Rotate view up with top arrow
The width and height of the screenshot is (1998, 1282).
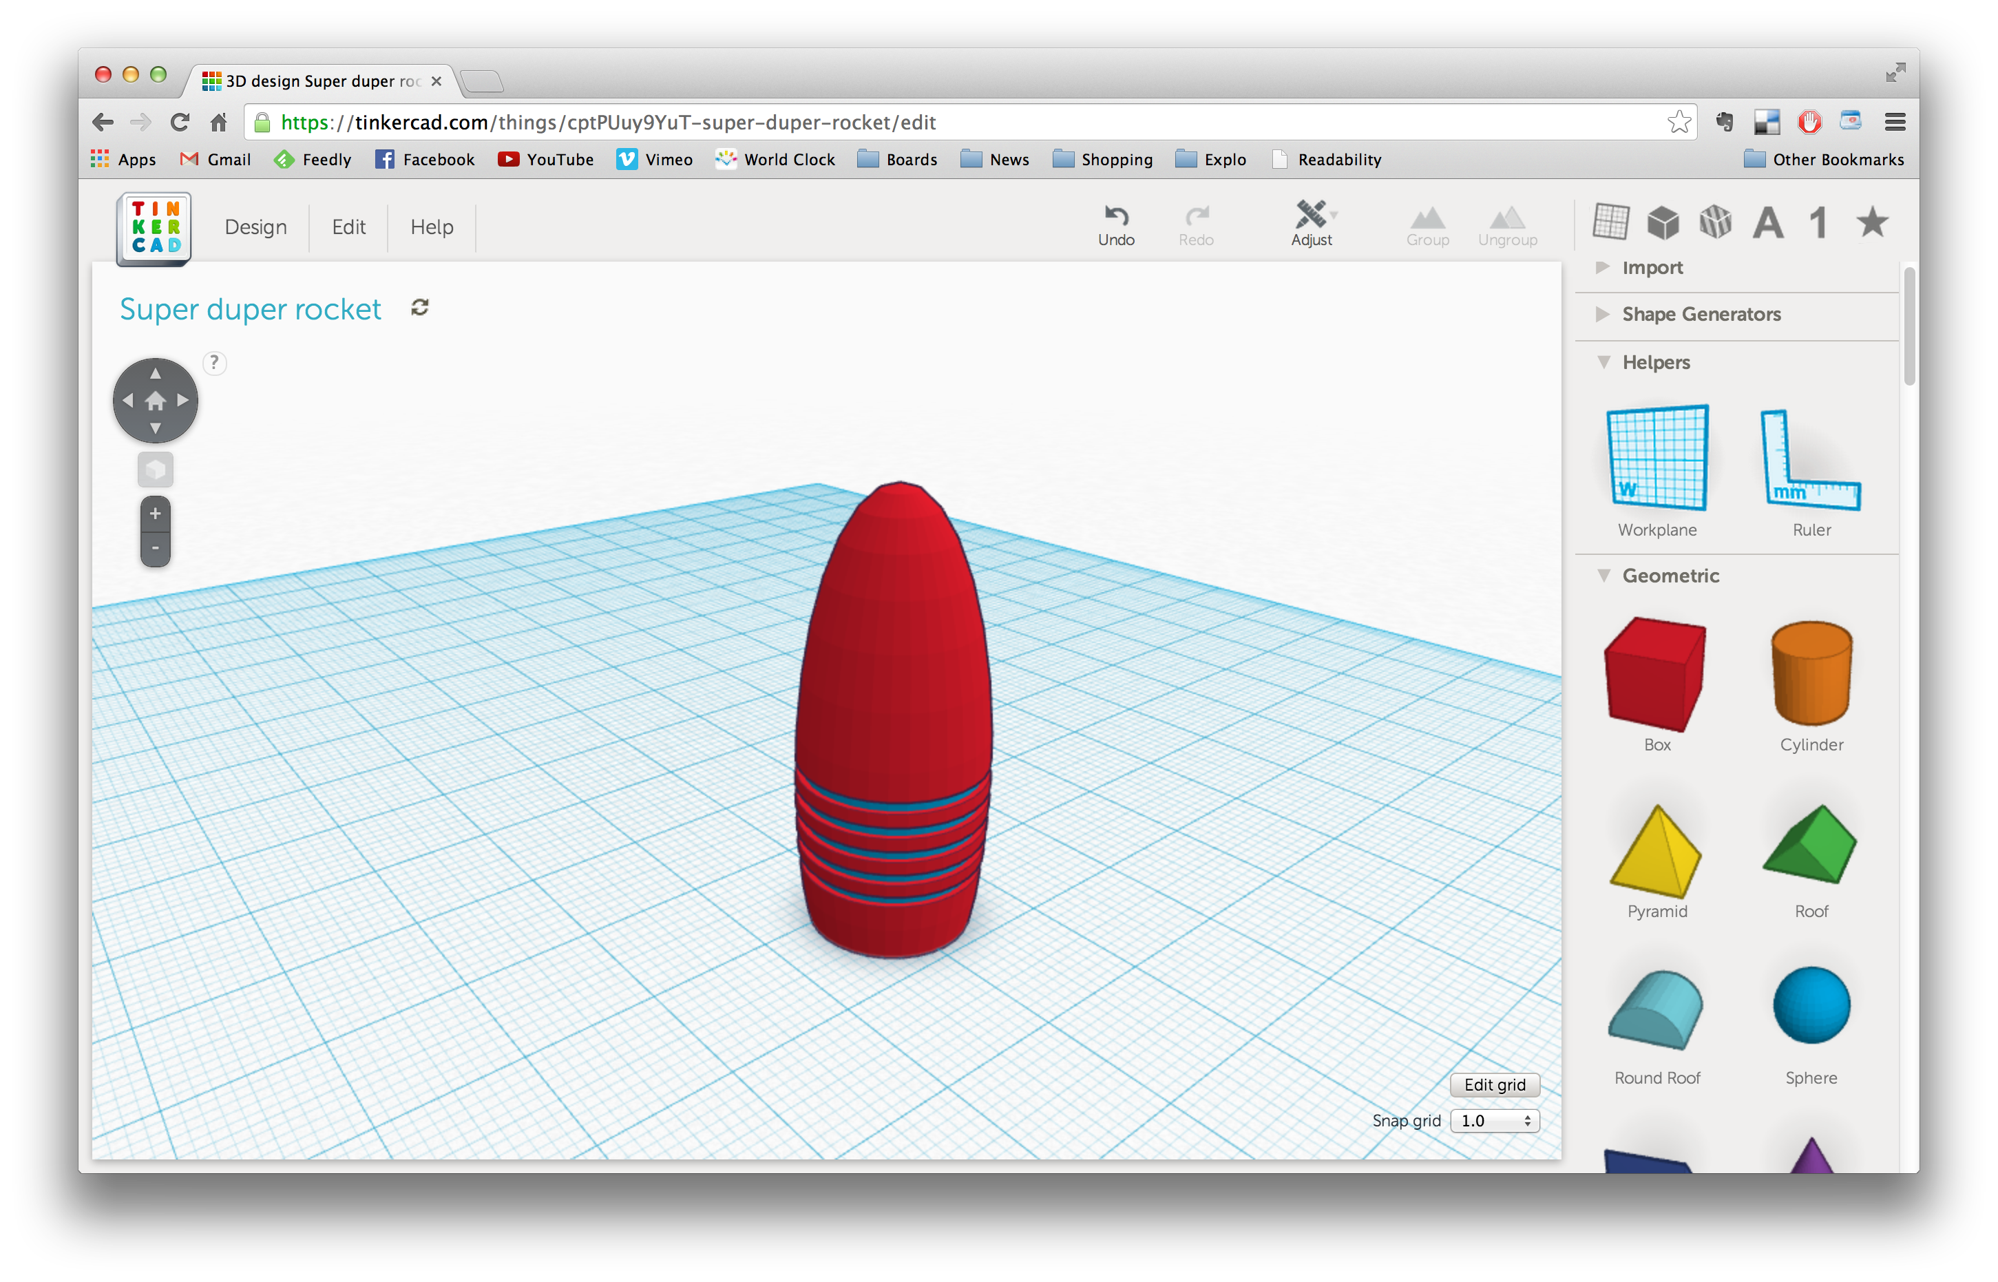coord(155,373)
